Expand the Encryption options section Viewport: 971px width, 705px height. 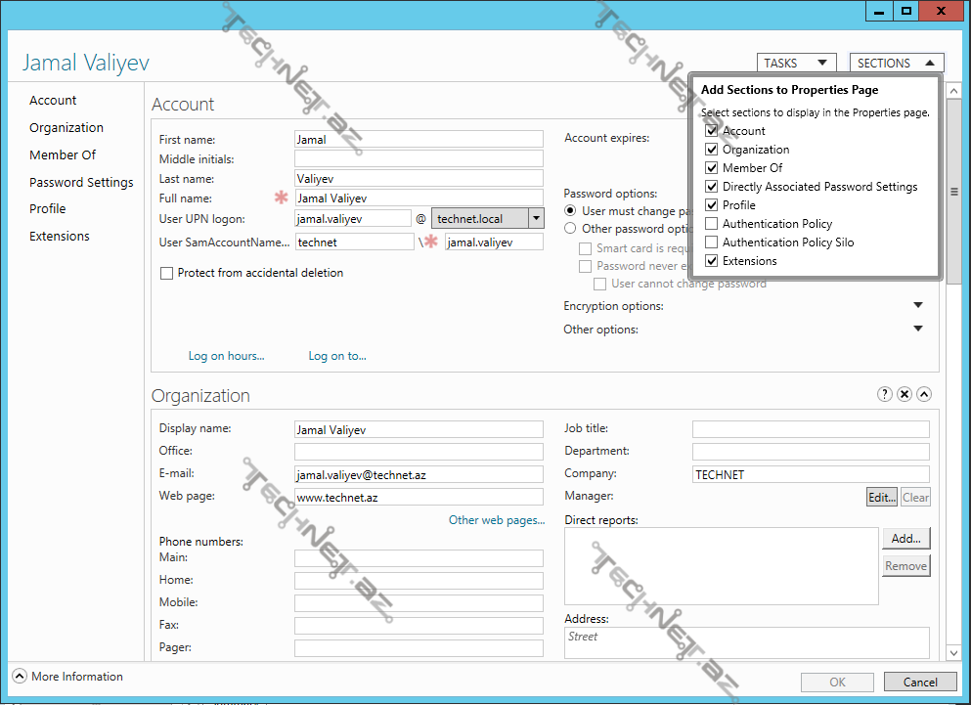(x=917, y=305)
